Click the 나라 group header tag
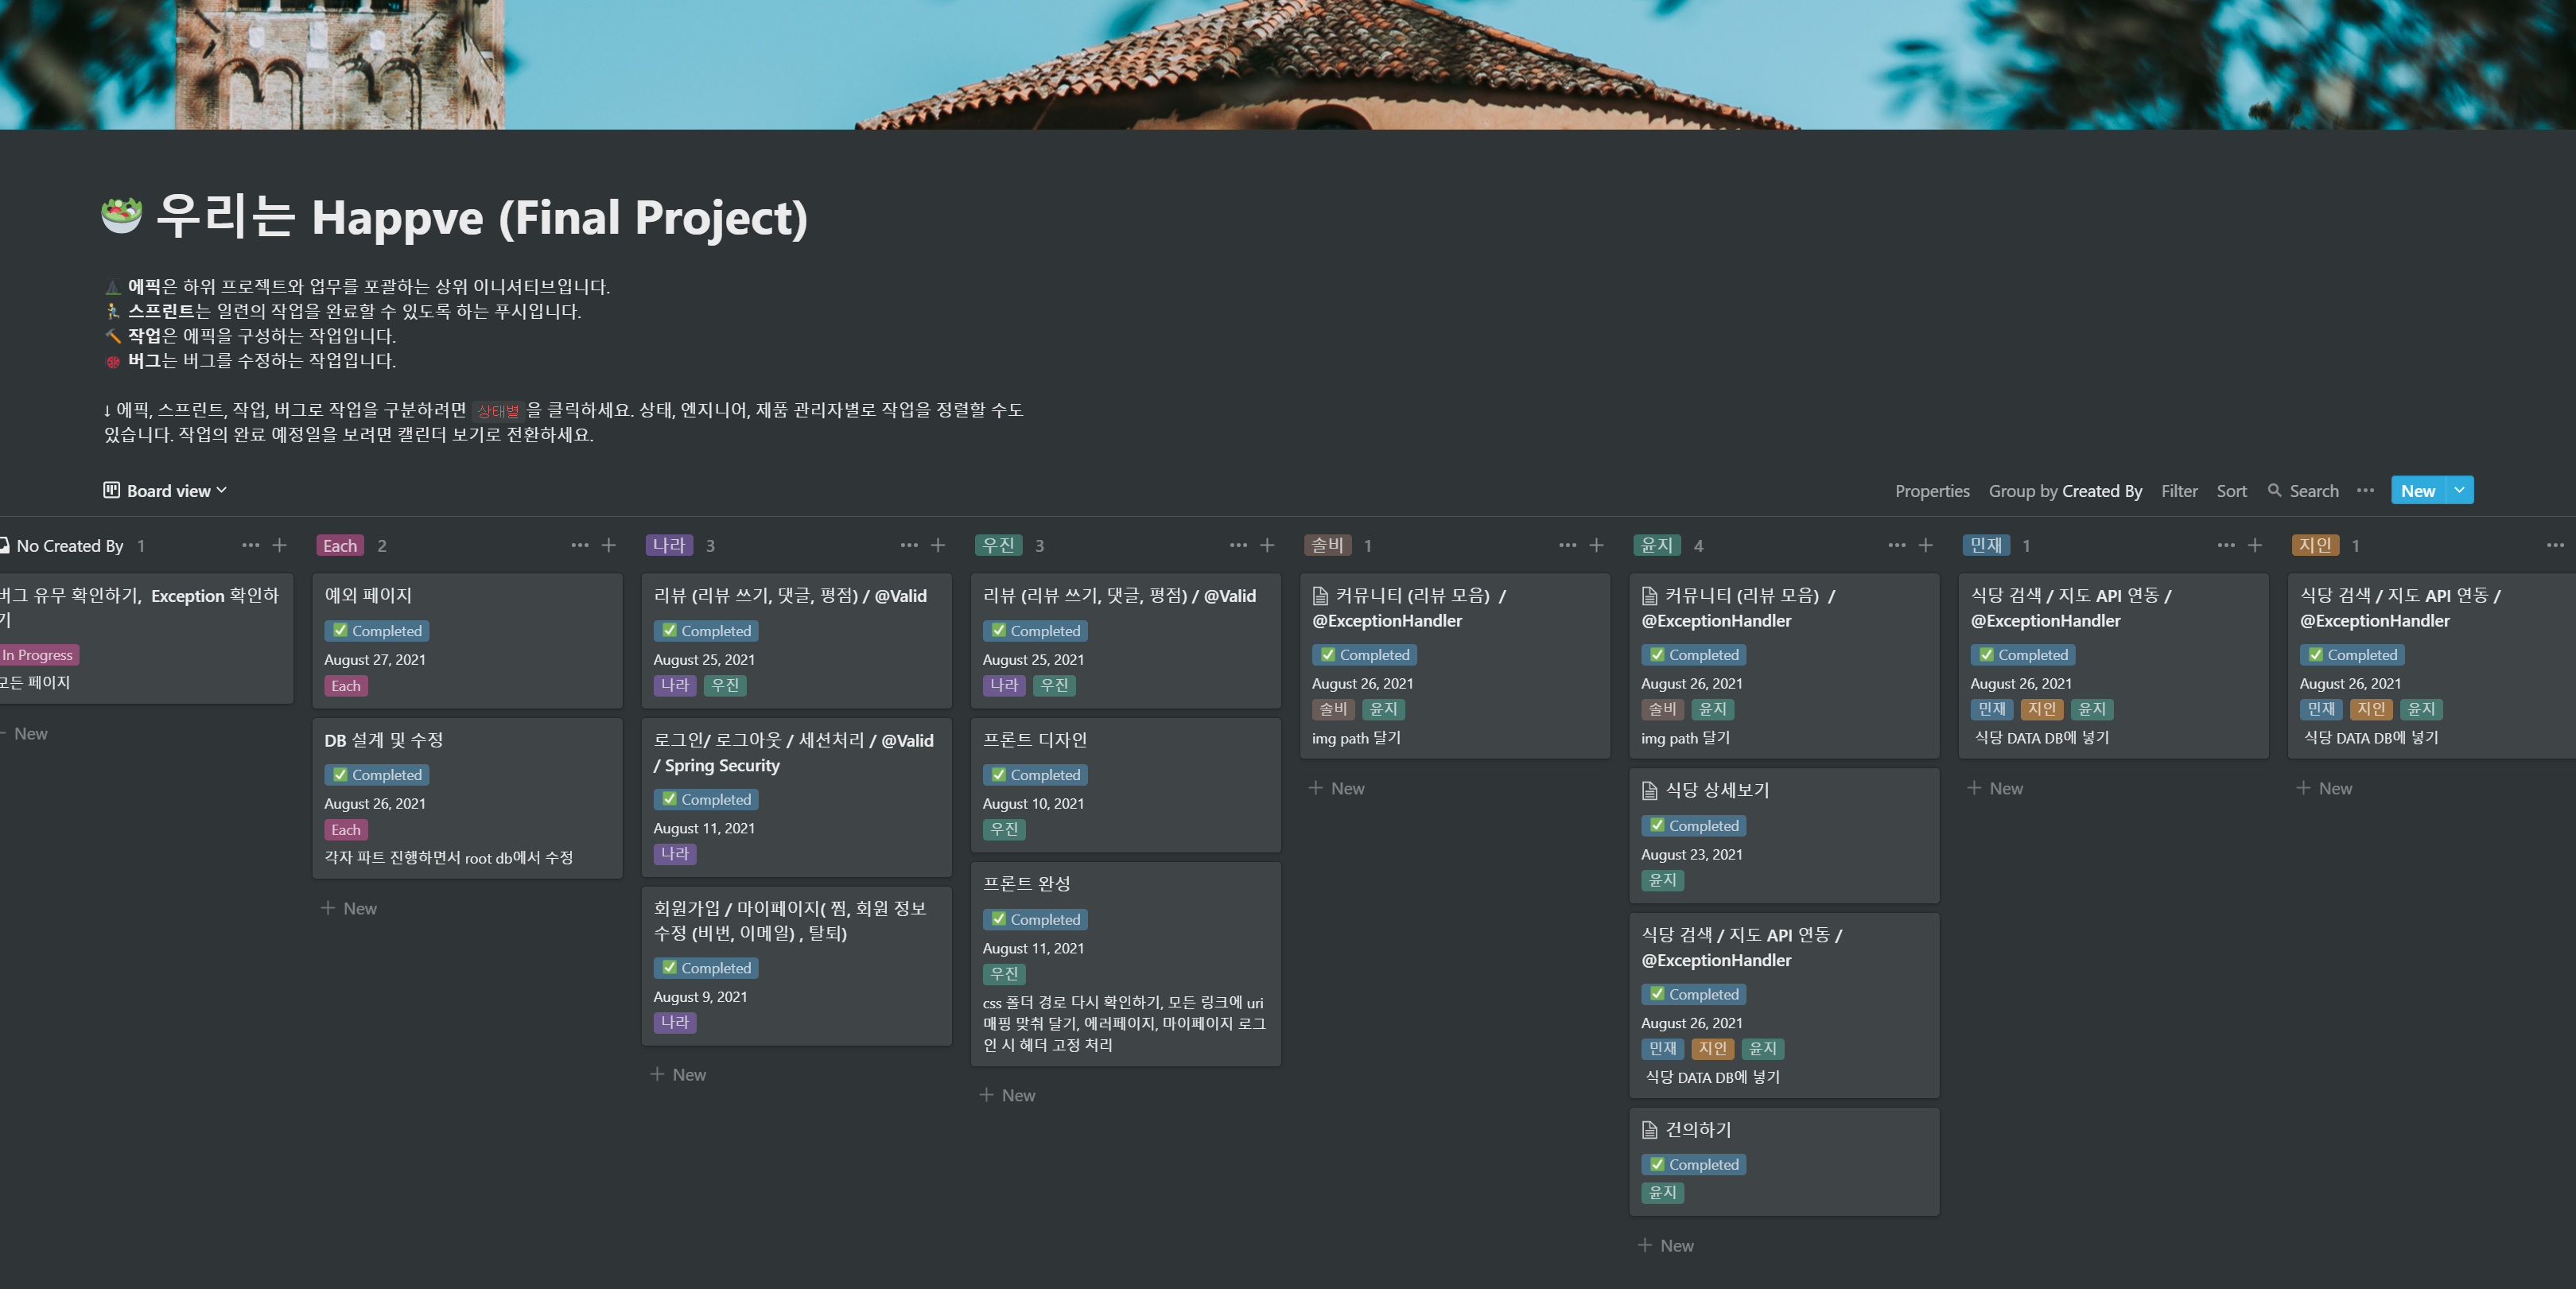The image size is (2576, 1289). [669, 545]
